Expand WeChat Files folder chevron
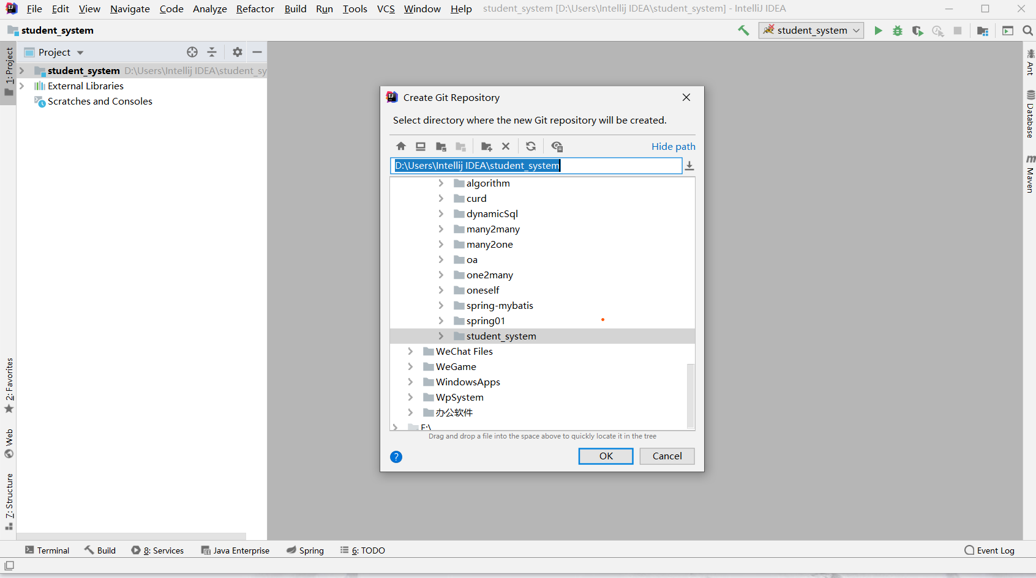 pyautogui.click(x=410, y=352)
